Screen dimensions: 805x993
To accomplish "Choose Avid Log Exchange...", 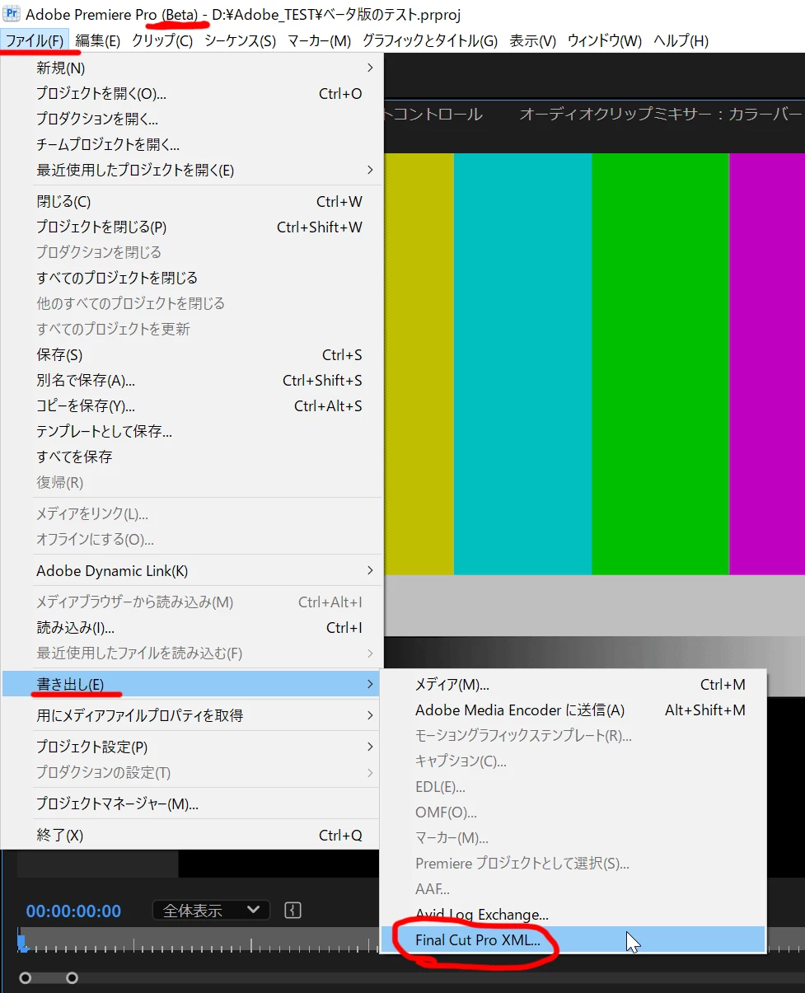I will [573, 914].
